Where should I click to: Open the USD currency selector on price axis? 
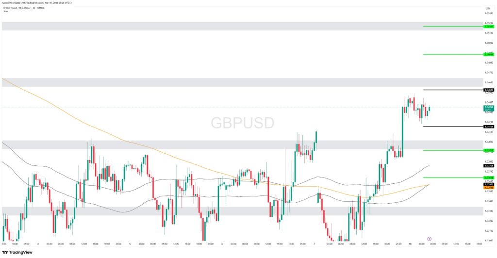[x=487, y=8]
